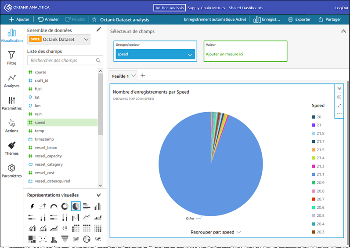Switch to the Shared Dashboards tab
Viewport: 350px width, 248px height.
click(246, 8)
